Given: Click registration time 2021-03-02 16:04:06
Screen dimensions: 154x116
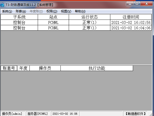Looking at the screenshot, I should (131, 28).
